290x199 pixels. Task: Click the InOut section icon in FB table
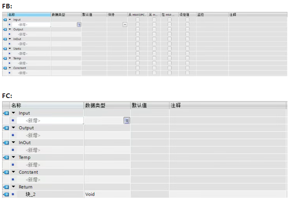5,39
